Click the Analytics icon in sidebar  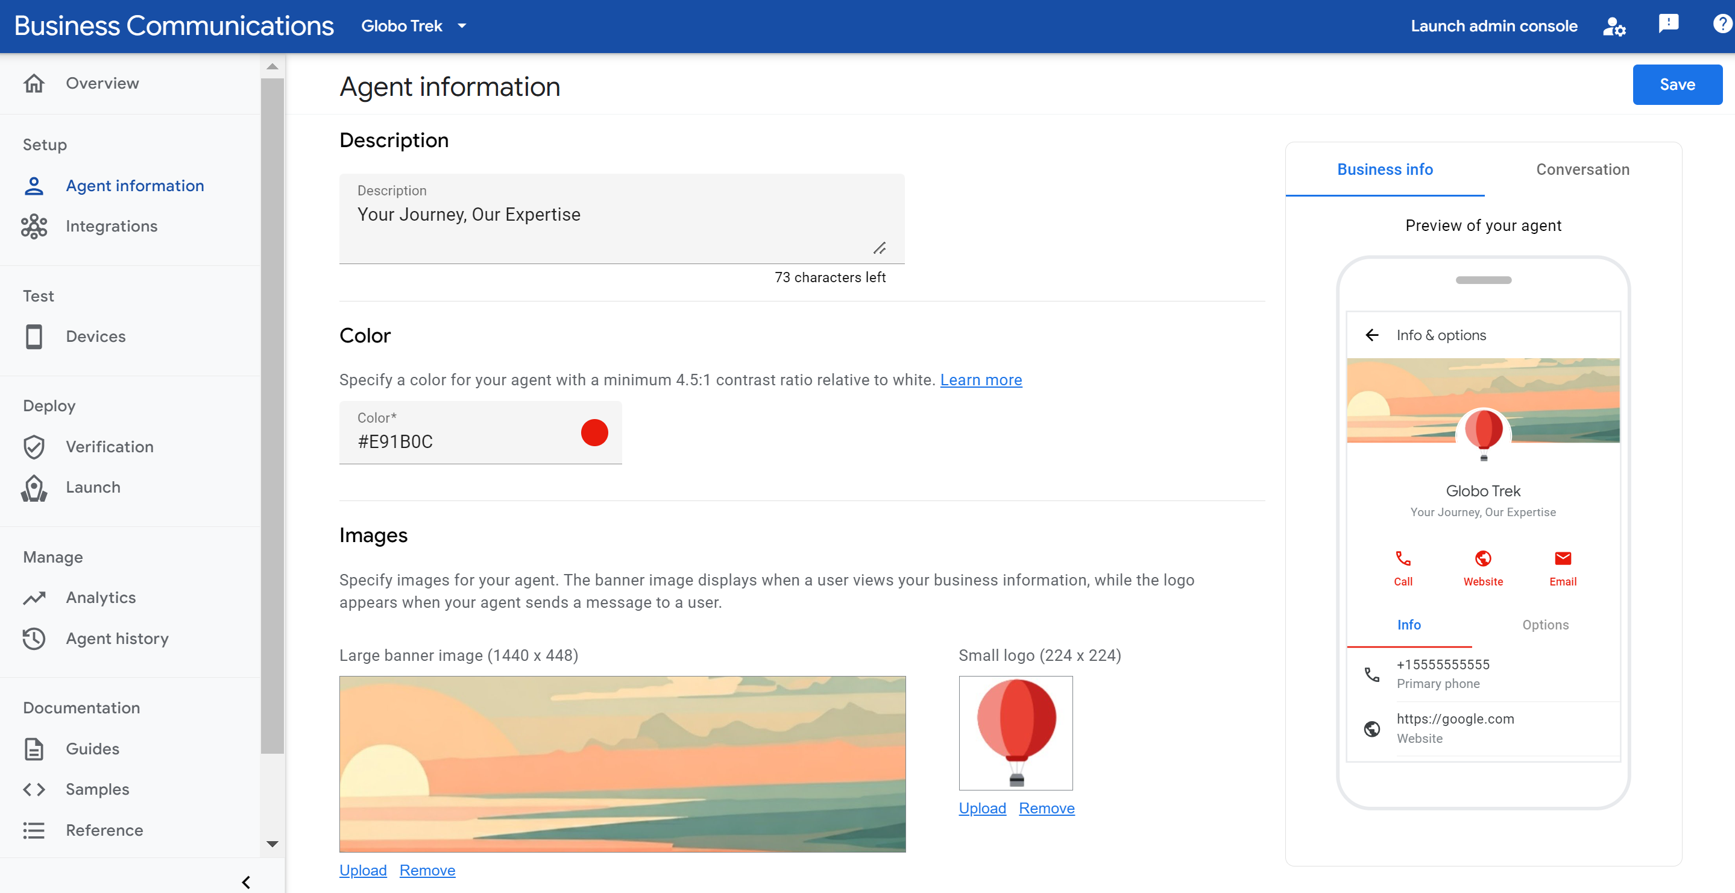33,597
